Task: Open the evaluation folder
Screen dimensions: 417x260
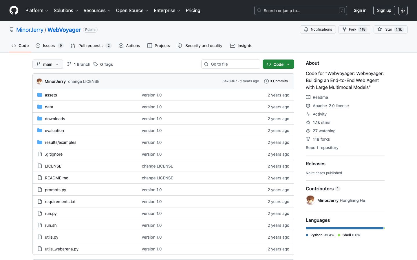Action: pos(54,131)
